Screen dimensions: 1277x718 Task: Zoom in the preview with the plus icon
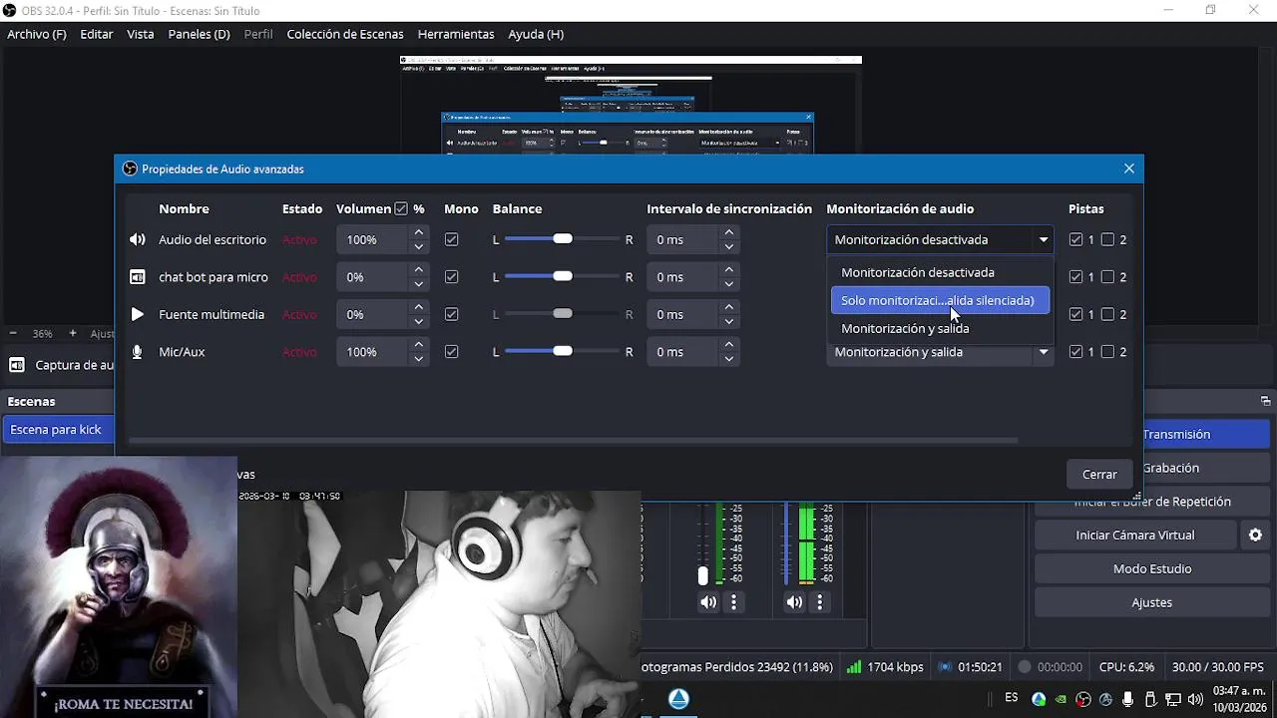(x=73, y=333)
